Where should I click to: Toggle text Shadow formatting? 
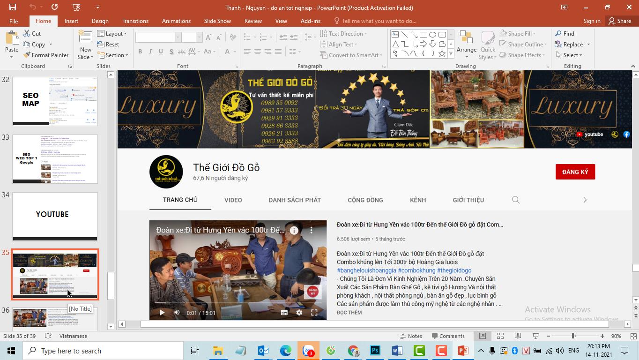171,52
